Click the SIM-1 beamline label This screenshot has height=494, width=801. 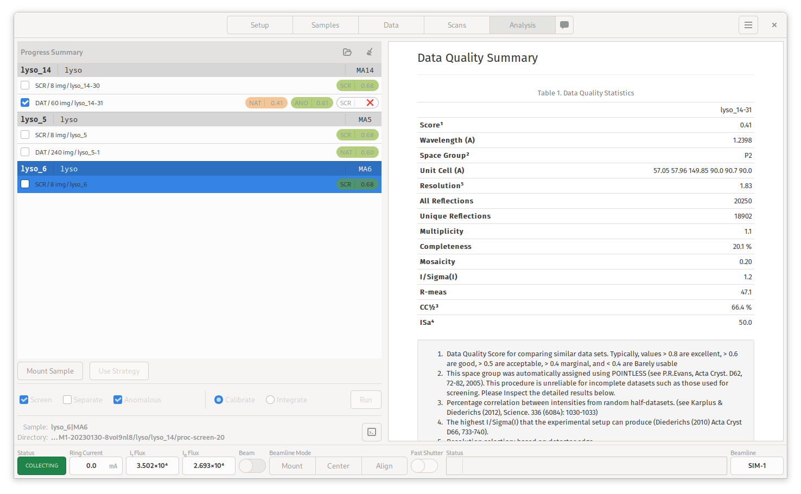pos(757,466)
